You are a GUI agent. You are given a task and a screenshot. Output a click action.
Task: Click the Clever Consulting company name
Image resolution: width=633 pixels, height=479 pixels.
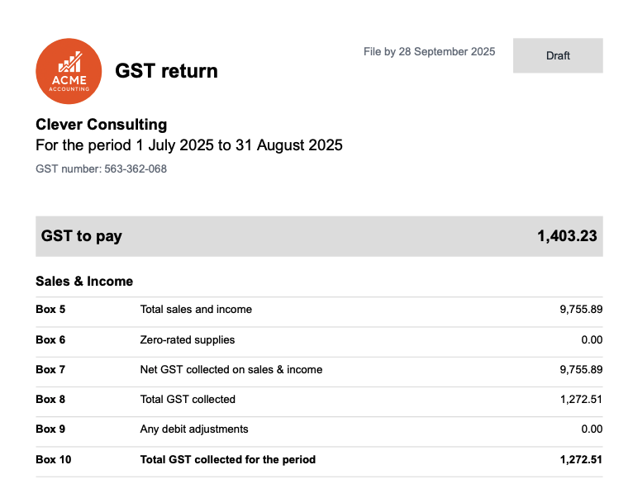pos(102,124)
